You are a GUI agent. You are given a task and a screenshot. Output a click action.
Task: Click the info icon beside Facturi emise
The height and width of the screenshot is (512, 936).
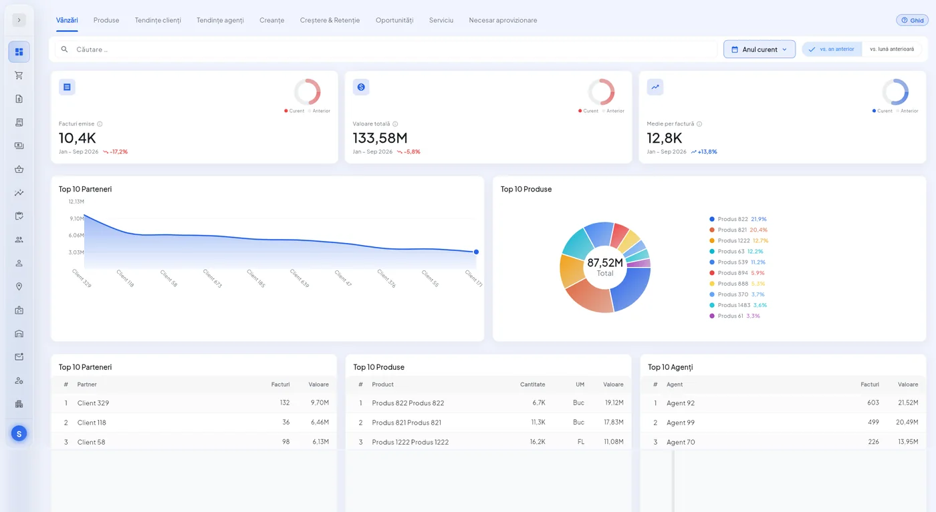point(100,124)
